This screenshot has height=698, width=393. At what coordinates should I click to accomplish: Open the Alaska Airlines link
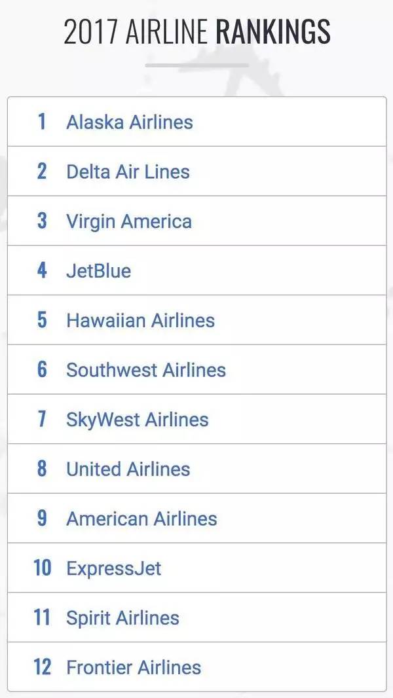click(x=129, y=122)
